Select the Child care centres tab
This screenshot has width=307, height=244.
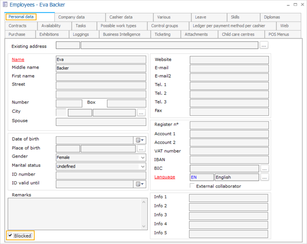coord(238,34)
